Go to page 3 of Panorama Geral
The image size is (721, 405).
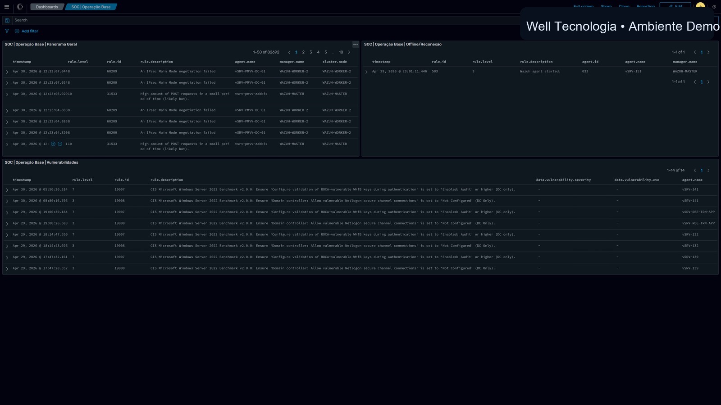(310, 52)
